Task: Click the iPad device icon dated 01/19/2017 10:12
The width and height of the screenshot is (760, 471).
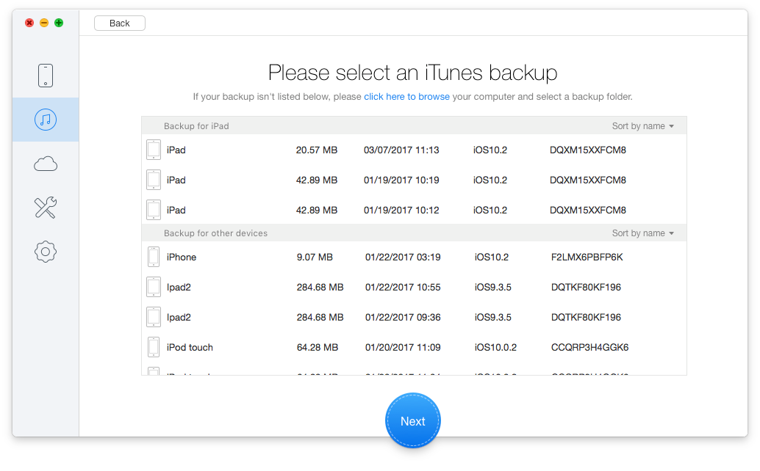Action: (x=154, y=210)
